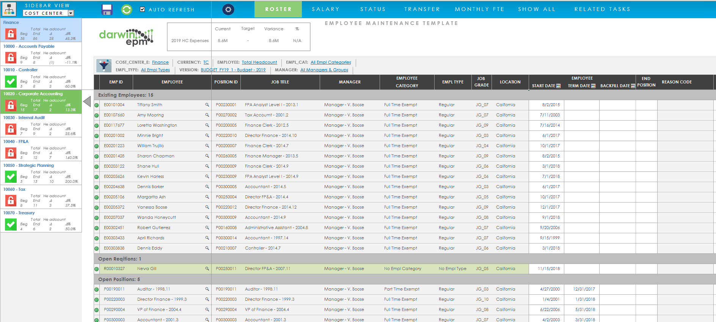Click the employee name Wanda Honeycutt
The height and width of the screenshot is (322, 716).
coord(157,217)
